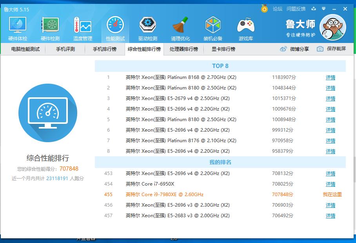356x243 pixels.
Task: Open the 清理优化 cleanup broom icon
Action: pos(180,29)
